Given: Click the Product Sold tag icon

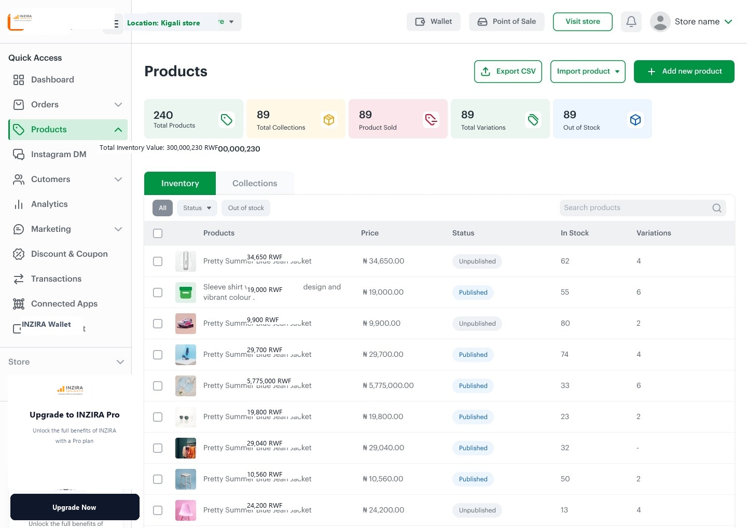Looking at the screenshot, I should (x=431, y=120).
